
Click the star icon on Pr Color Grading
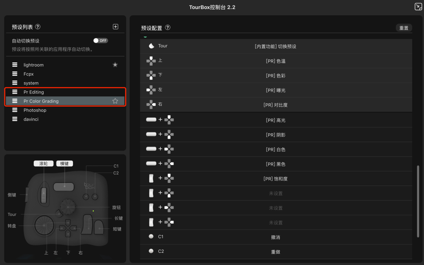point(115,101)
